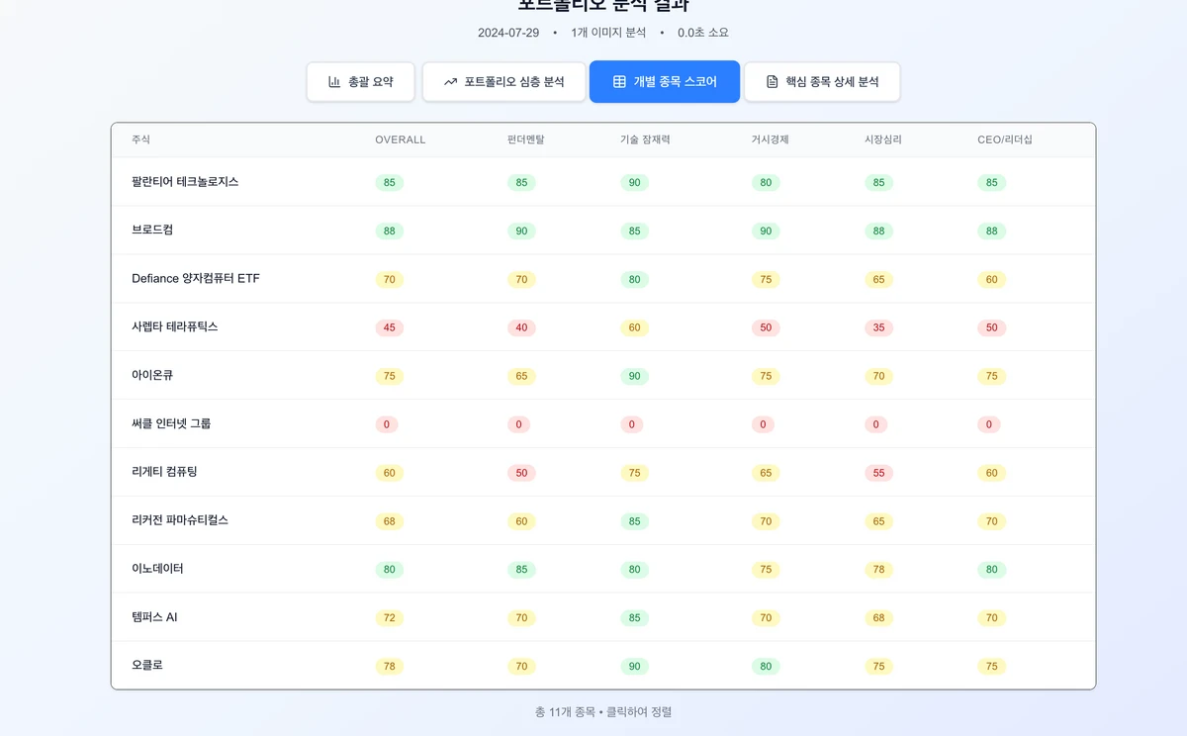Sort by the OVERALL column header
This screenshot has width=1187, height=736.
pyautogui.click(x=400, y=139)
